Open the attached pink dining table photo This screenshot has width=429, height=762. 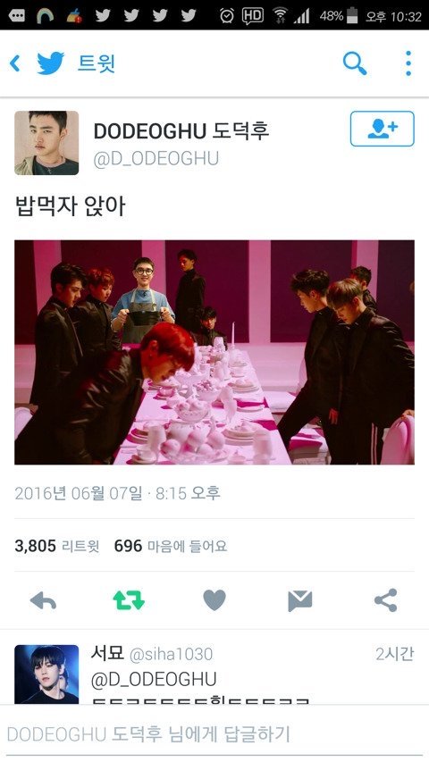(x=214, y=352)
